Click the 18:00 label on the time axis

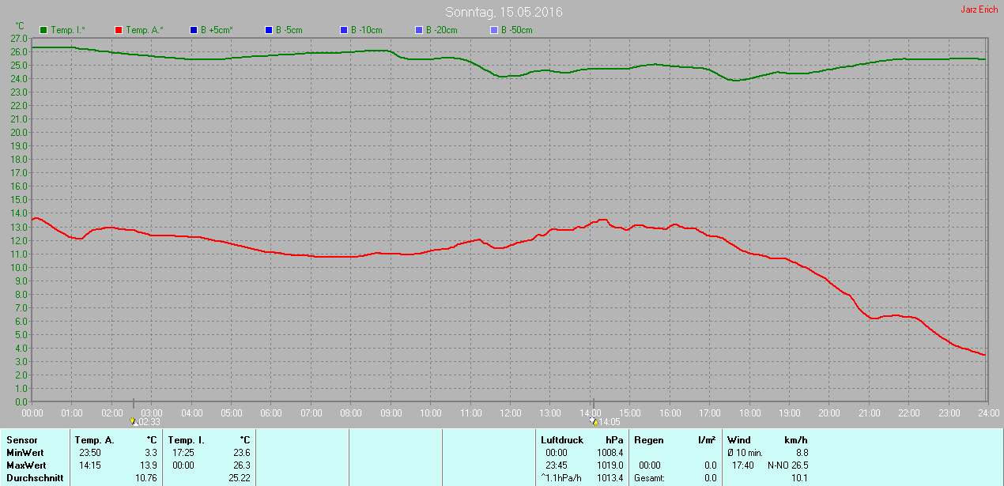click(x=749, y=413)
